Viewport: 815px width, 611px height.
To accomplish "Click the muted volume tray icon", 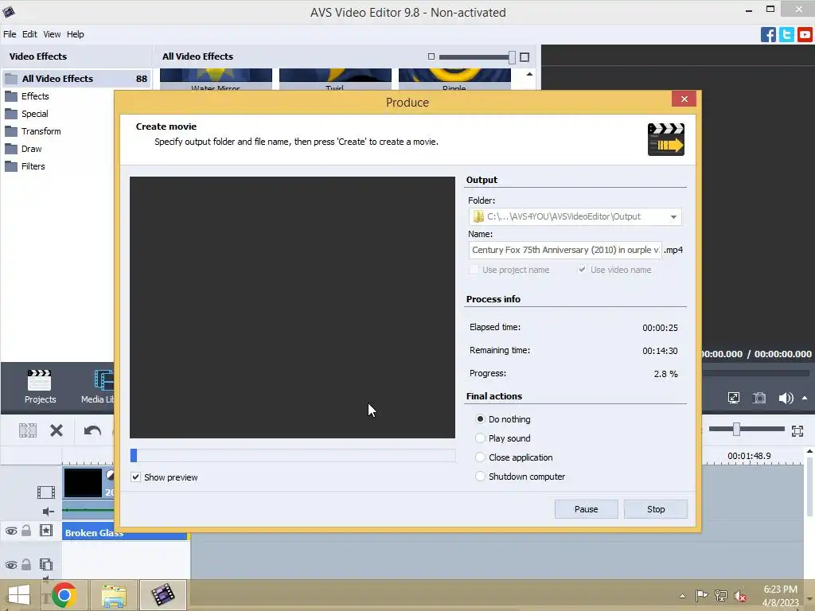I will pyautogui.click(x=739, y=596).
